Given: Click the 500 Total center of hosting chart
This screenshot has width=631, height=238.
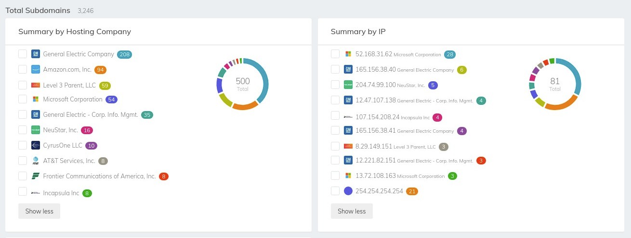Looking at the screenshot, I should (x=243, y=84).
